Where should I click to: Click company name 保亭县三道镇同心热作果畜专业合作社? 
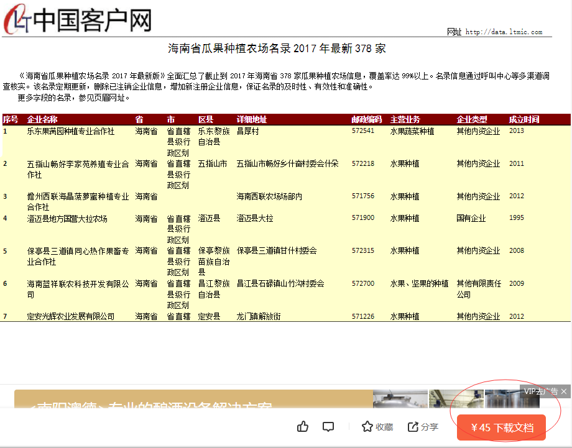(78, 256)
